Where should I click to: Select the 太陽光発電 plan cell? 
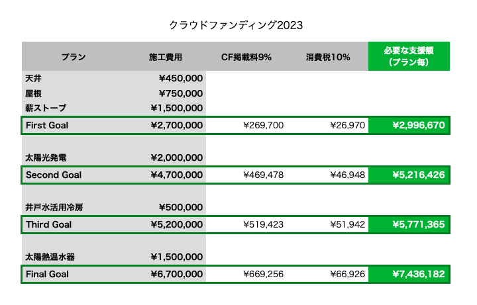tap(46, 157)
